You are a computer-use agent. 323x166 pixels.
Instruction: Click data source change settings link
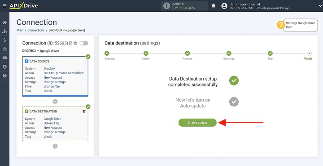tap(55, 82)
